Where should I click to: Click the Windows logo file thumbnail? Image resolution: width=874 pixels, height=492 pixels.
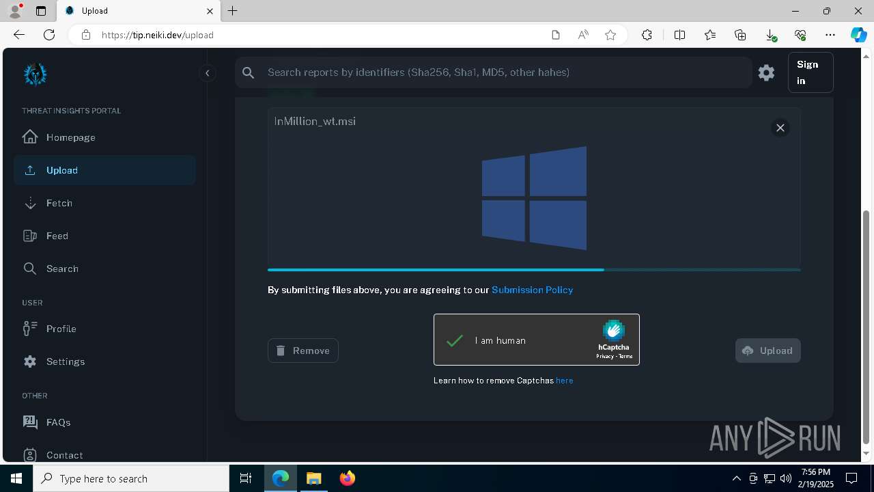[534, 197]
